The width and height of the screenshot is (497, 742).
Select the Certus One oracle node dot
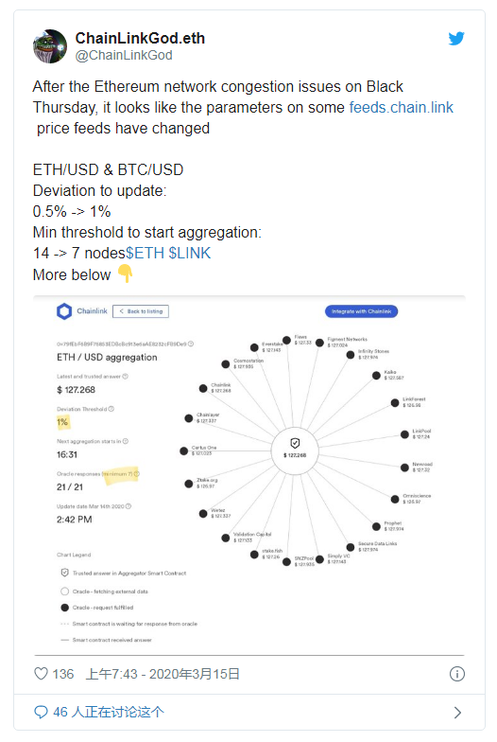(183, 450)
